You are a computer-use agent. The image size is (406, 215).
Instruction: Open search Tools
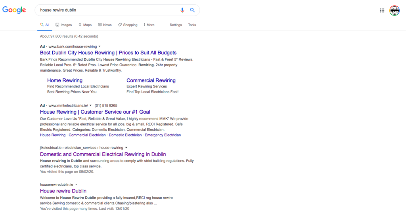(192, 25)
